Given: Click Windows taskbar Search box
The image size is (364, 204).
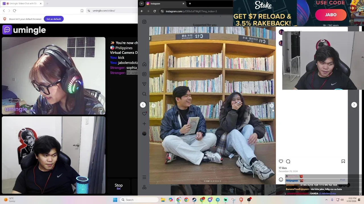Looking at the screenshot, I should tap(139, 200).
